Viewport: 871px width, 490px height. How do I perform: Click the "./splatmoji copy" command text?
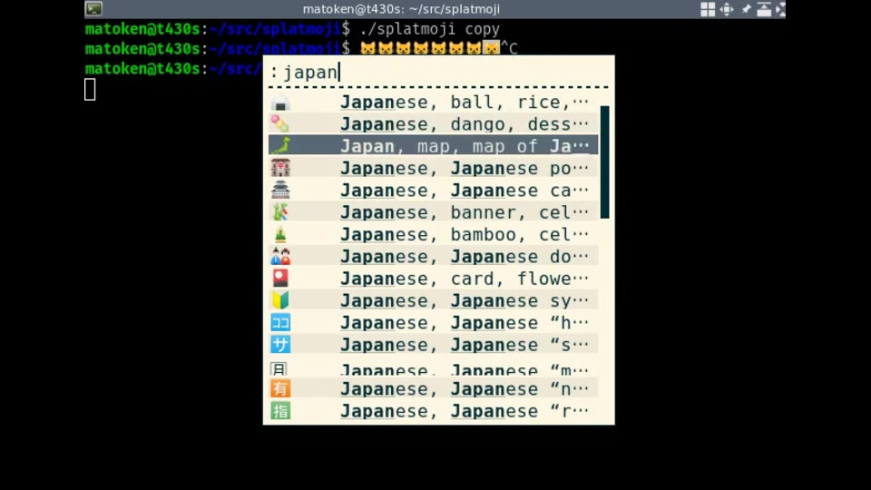click(429, 29)
